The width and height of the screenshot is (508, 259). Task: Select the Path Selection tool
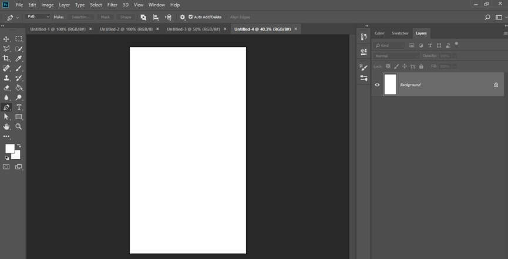[x=6, y=117]
